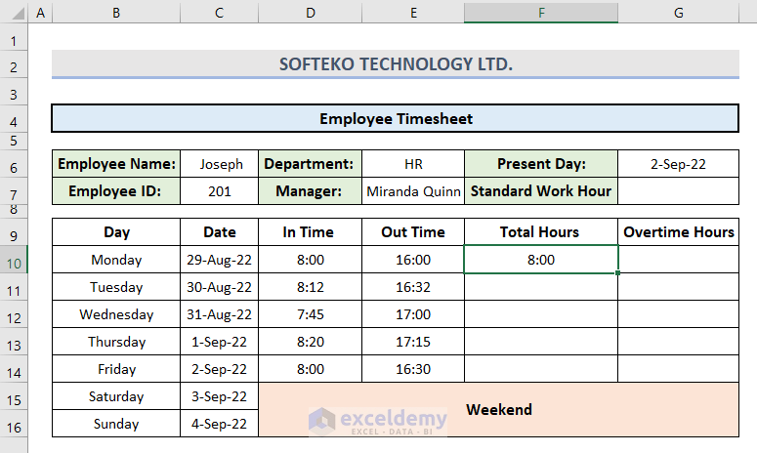
Task: Click the merged Weekend cell
Action: click(x=499, y=410)
